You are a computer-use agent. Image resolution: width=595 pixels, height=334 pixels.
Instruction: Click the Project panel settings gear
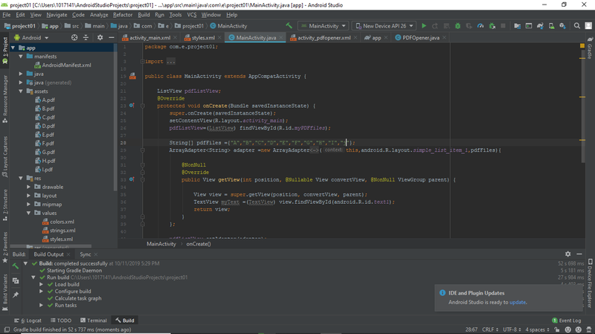click(x=99, y=37)
